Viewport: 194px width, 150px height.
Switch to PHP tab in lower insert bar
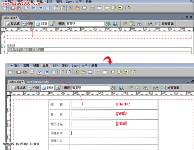coord(55,66)
